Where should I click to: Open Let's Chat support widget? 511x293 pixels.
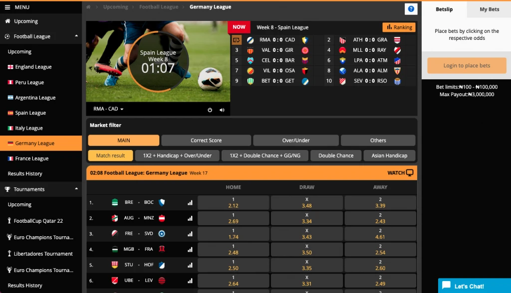tap(474, 286)
